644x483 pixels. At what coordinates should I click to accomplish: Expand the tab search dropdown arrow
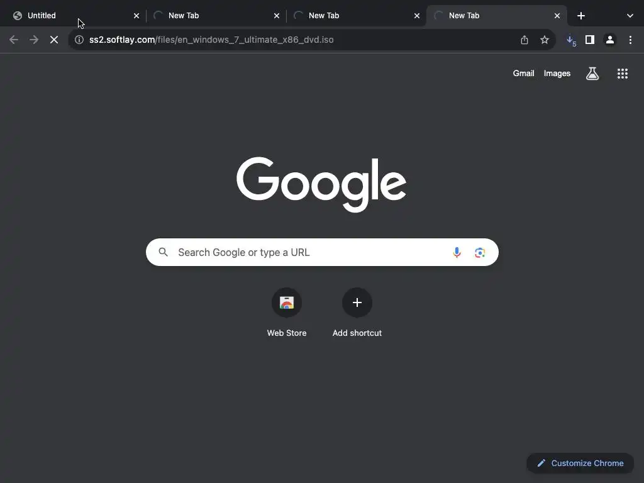(x=630, y=16)
